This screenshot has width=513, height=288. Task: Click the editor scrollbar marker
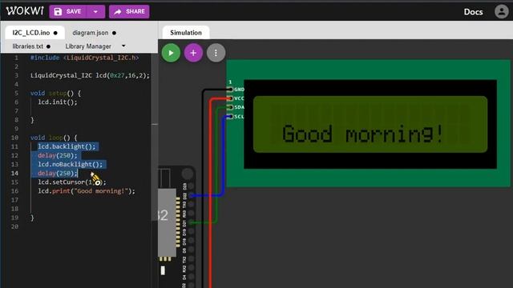(155, 124)
